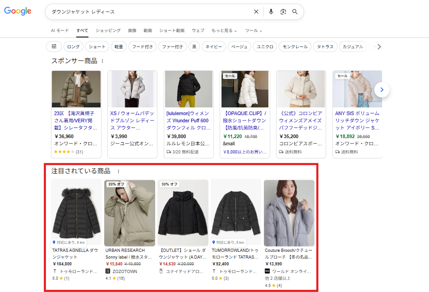Screen dimensions: 429x292
Task: Switch to the ショッピング tab
Action: [108, 30]
